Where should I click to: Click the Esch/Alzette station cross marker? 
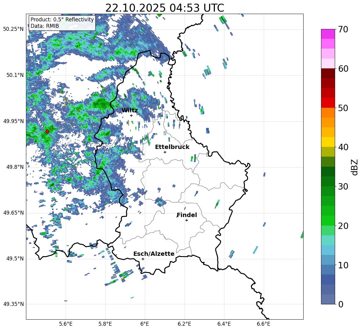click(x=143, y=259)
